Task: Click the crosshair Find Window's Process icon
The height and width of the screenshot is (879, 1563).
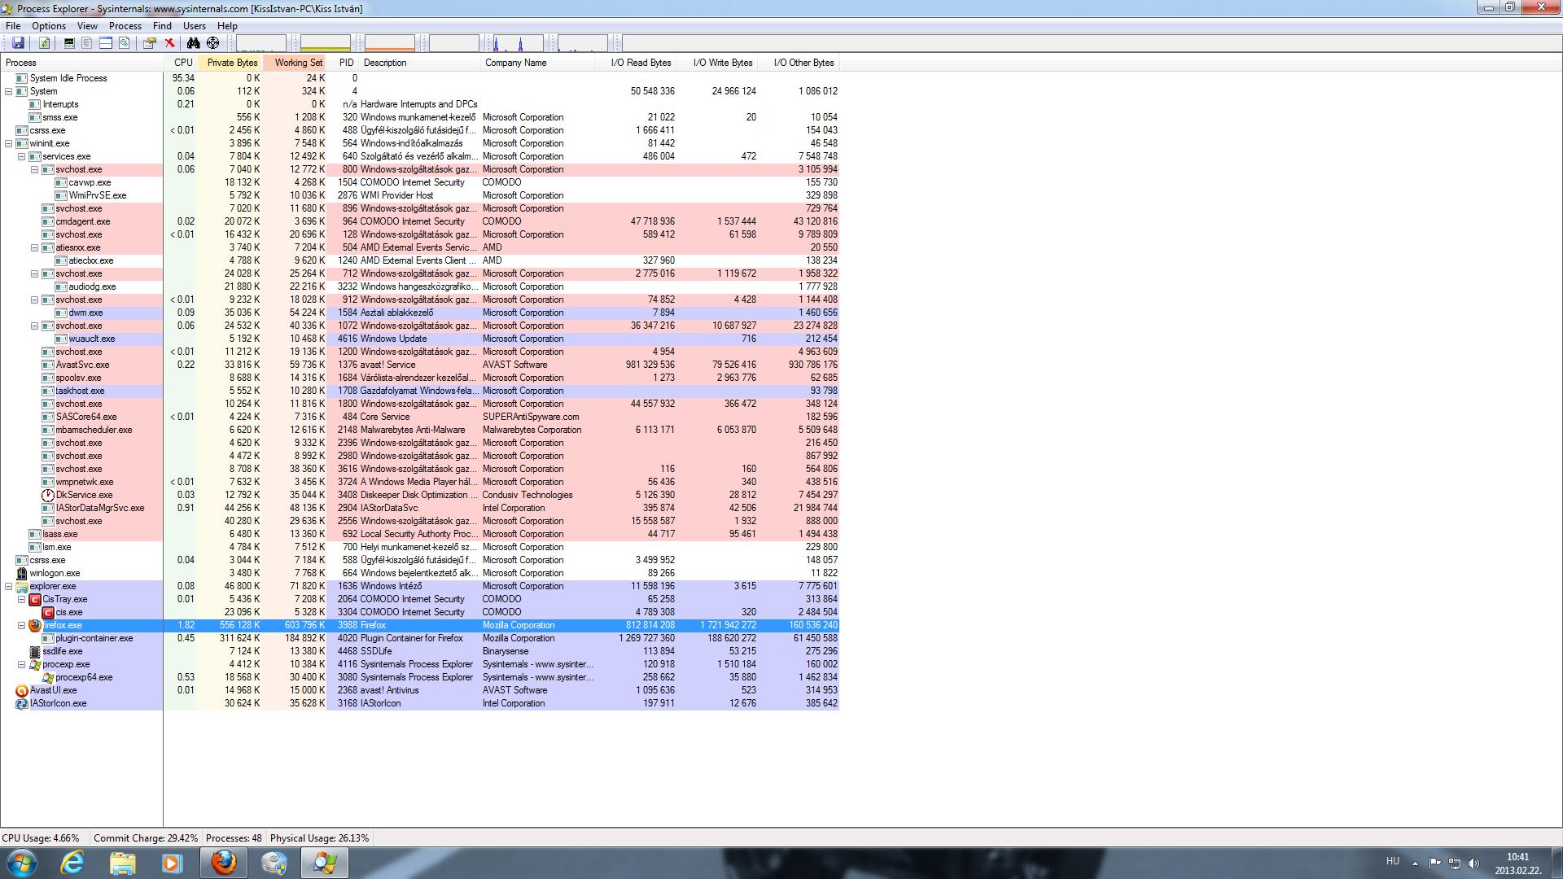Action: tap(213, 43)
